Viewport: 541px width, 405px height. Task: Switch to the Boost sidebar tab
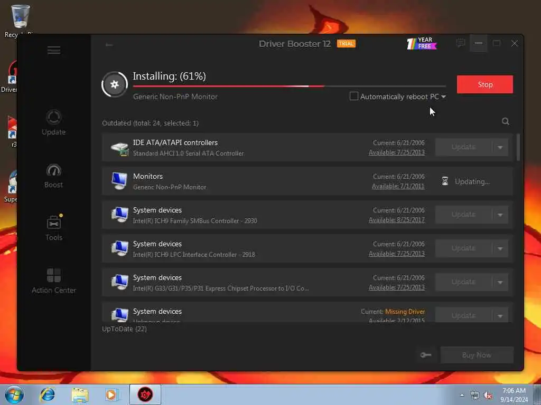53,176
